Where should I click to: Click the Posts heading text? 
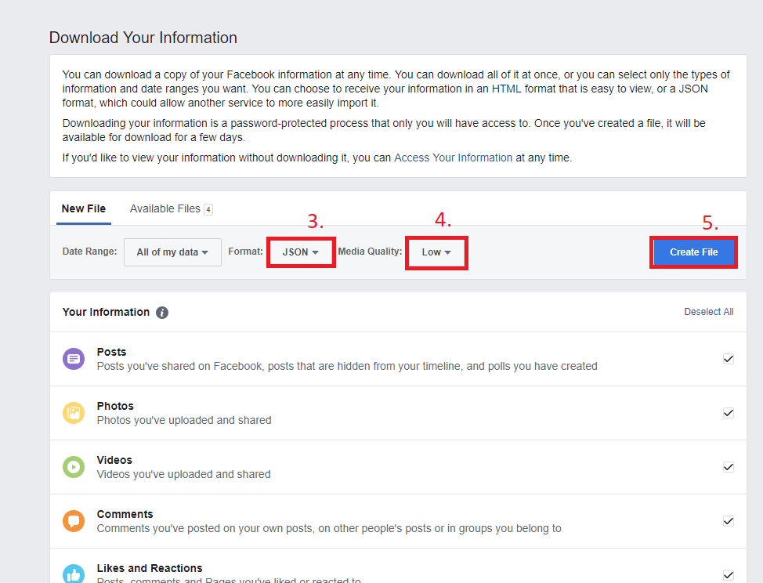pos(111,352)
